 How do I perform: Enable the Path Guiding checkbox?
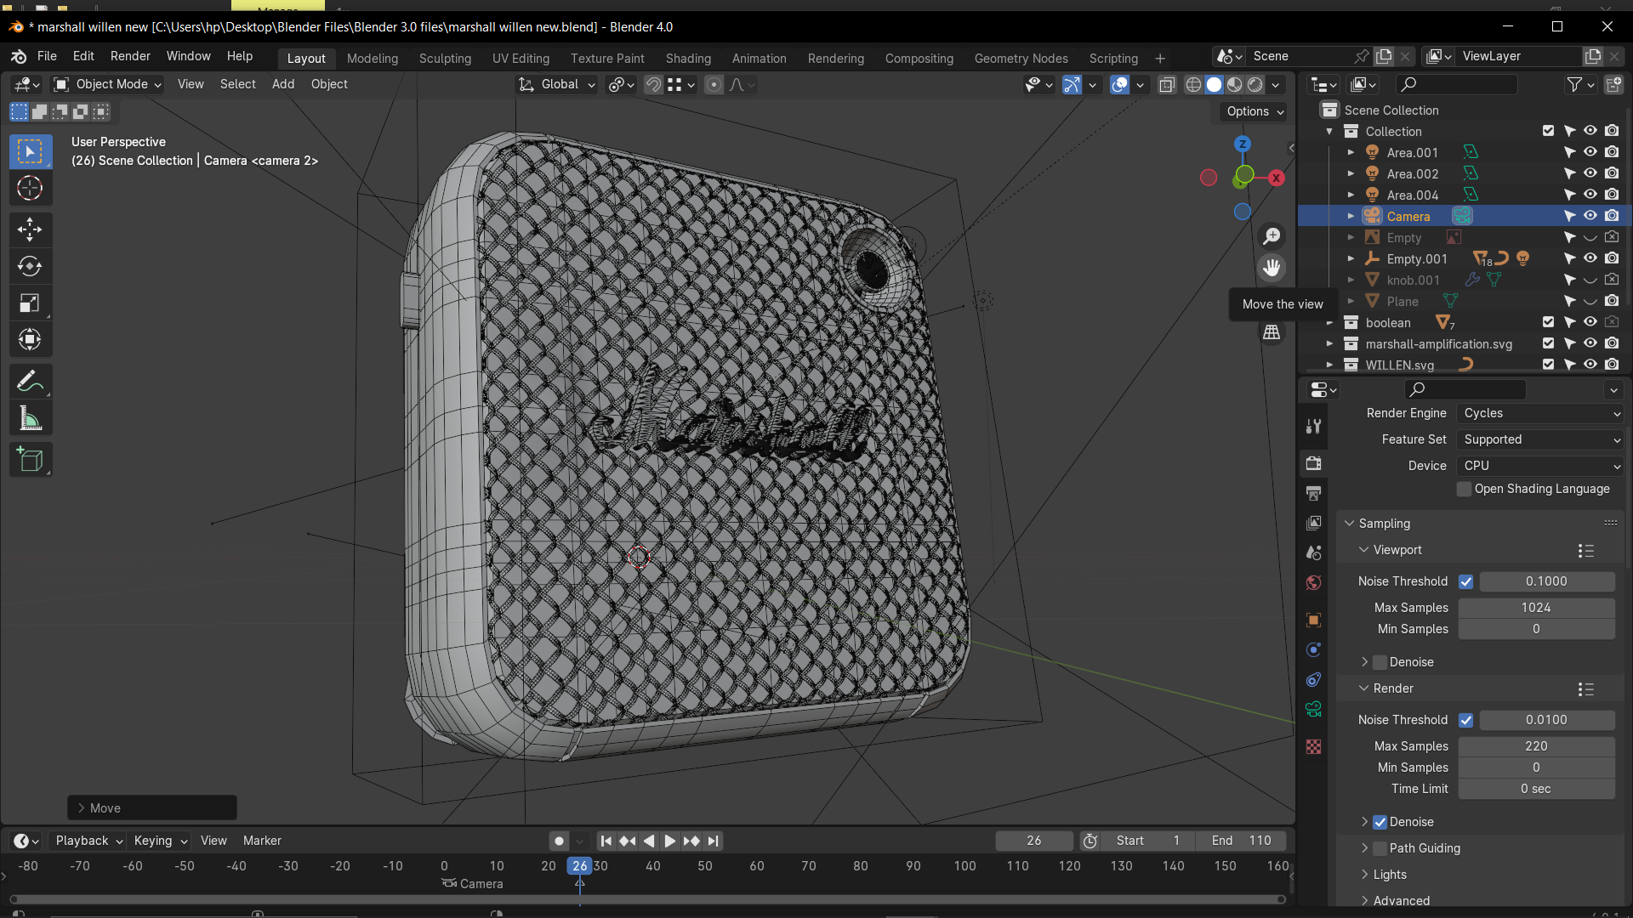pyautogui.click(x=1380, y=848)
